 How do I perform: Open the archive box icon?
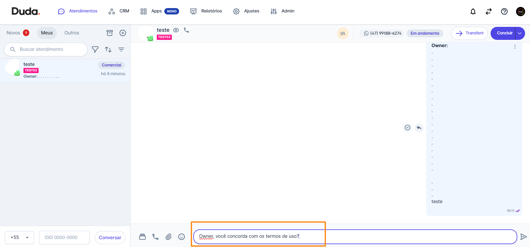click(x=110, y=33)
